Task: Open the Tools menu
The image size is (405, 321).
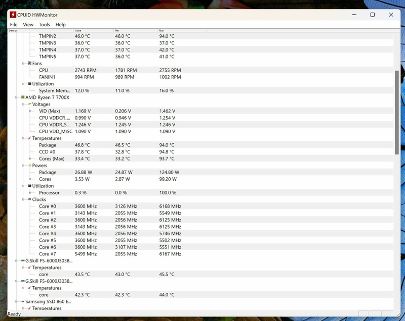Action: pos(45,24)
